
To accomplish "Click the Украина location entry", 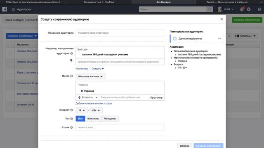I will (x=89, y=91).
